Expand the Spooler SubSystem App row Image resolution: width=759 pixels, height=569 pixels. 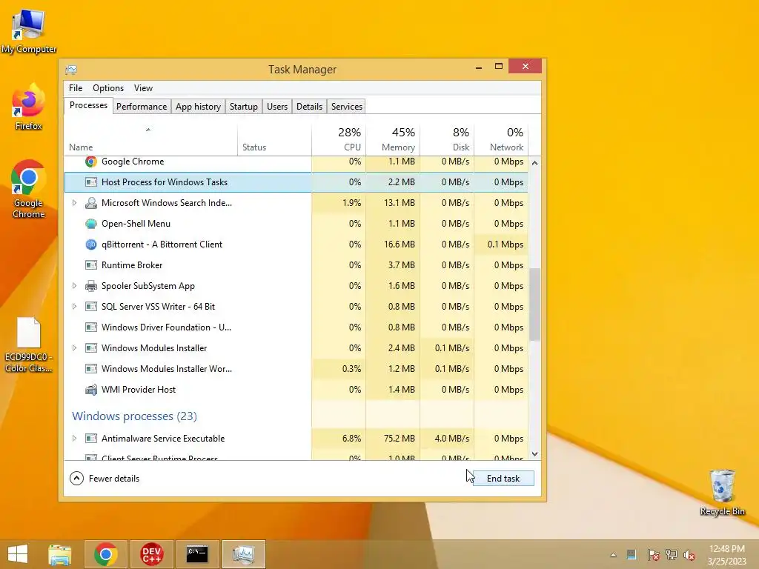tap(74, 286)
